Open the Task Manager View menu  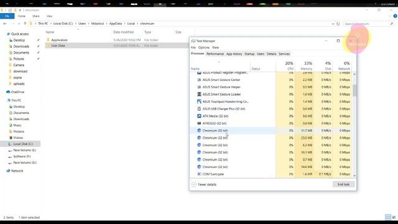[x=216, y=47]
